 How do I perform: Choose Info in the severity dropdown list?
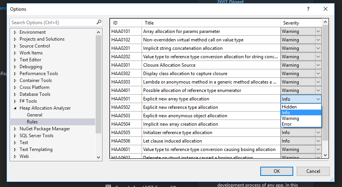pyautogui.click(x=301, y=113)
